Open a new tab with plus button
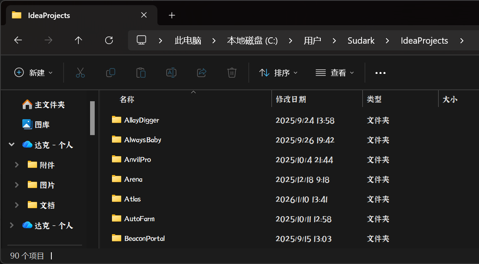479x264 pixels. point(172,15)
